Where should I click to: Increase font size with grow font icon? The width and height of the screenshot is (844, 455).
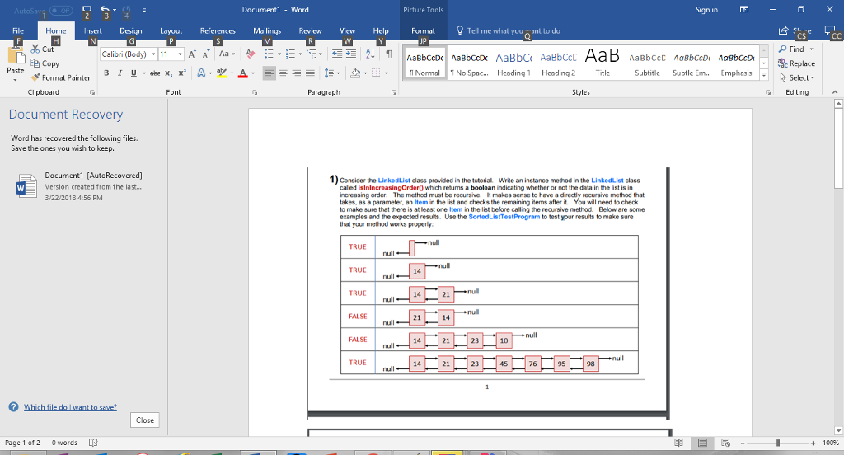pyautogui.click(x=192, y=54)
